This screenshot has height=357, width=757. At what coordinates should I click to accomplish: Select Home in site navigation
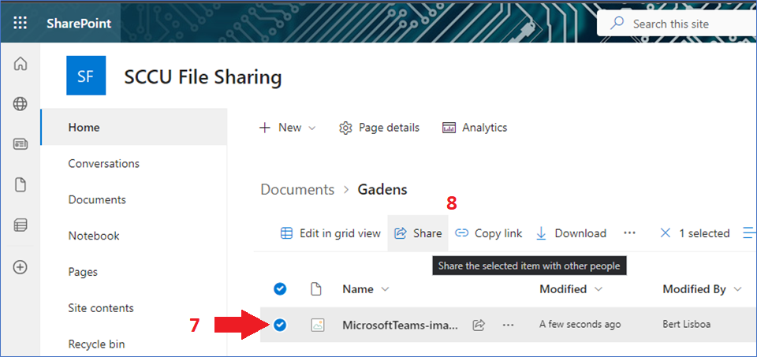(x=134, y=128)
